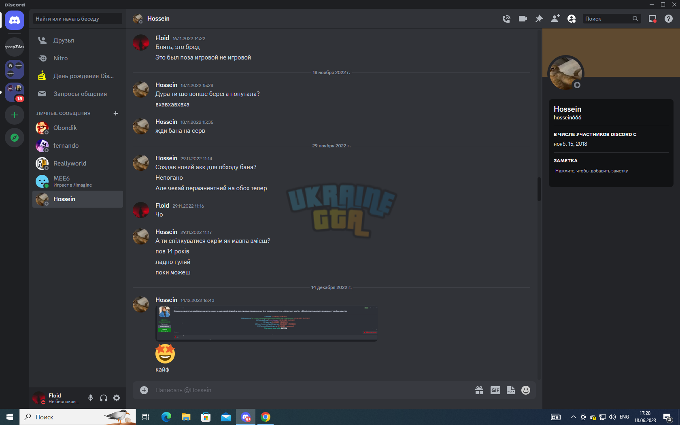Start a video call with Hossein
This screenshot has width=680, height=425.
523,19
